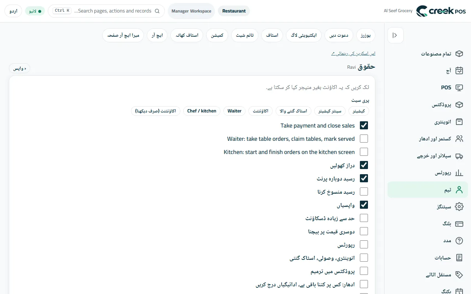The height and width of the screenshot is (294, 471).
Task: Enable the Waiter table orders checkbox
Action: (364, 139)
